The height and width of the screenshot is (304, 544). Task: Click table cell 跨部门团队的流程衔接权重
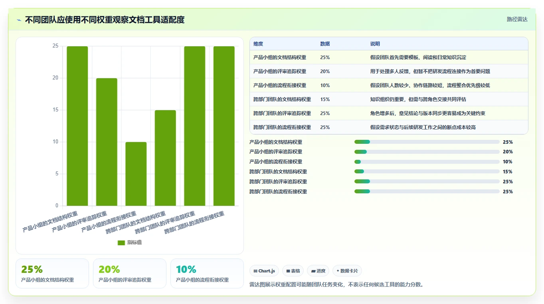click(282, 127)
